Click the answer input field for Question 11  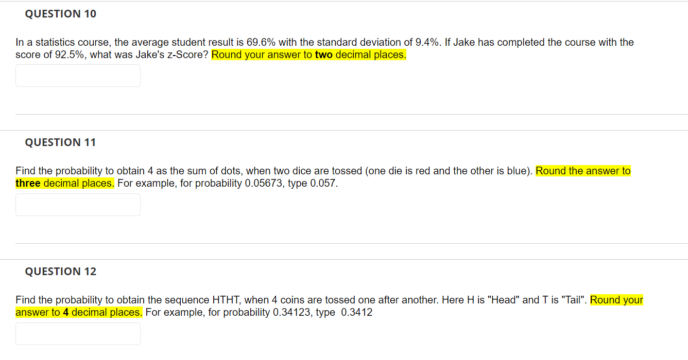click(77, 204)
